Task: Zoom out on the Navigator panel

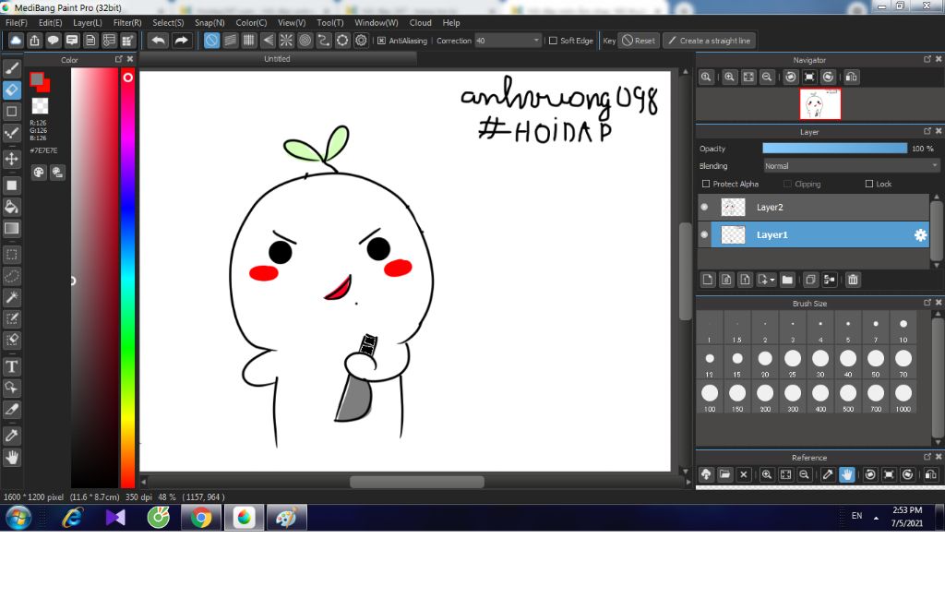Action: (767, 78)
